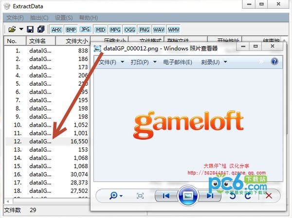Open the 文件(F) menu in ExtractData
This screenshot has width=292, height=218.
(15, 18)
